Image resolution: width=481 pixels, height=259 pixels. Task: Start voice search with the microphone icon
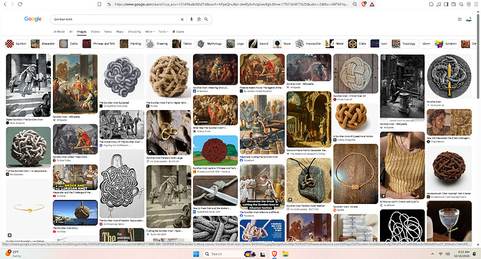click(192, 19)
